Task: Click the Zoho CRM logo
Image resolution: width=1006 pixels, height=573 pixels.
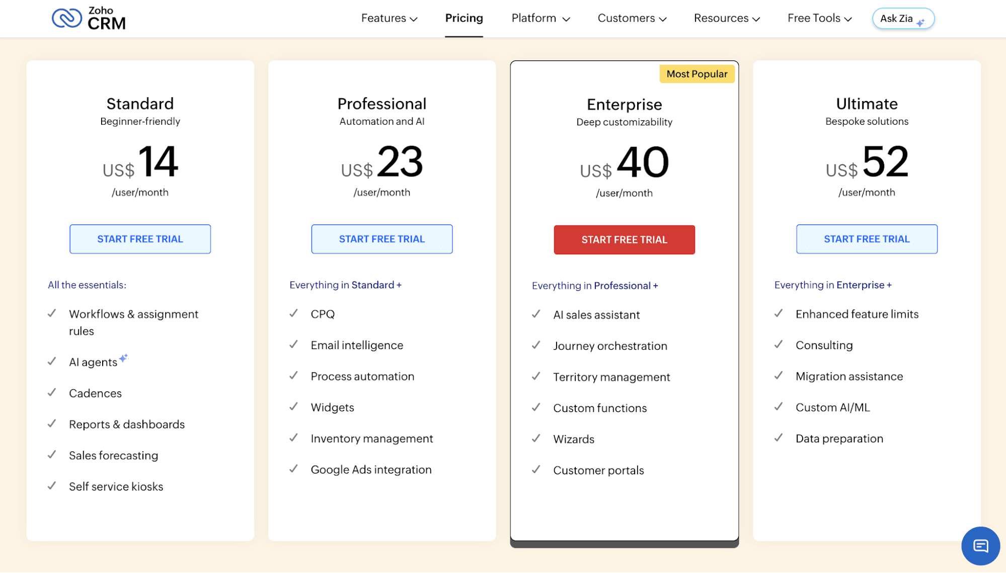Action: tap(89, 18)
